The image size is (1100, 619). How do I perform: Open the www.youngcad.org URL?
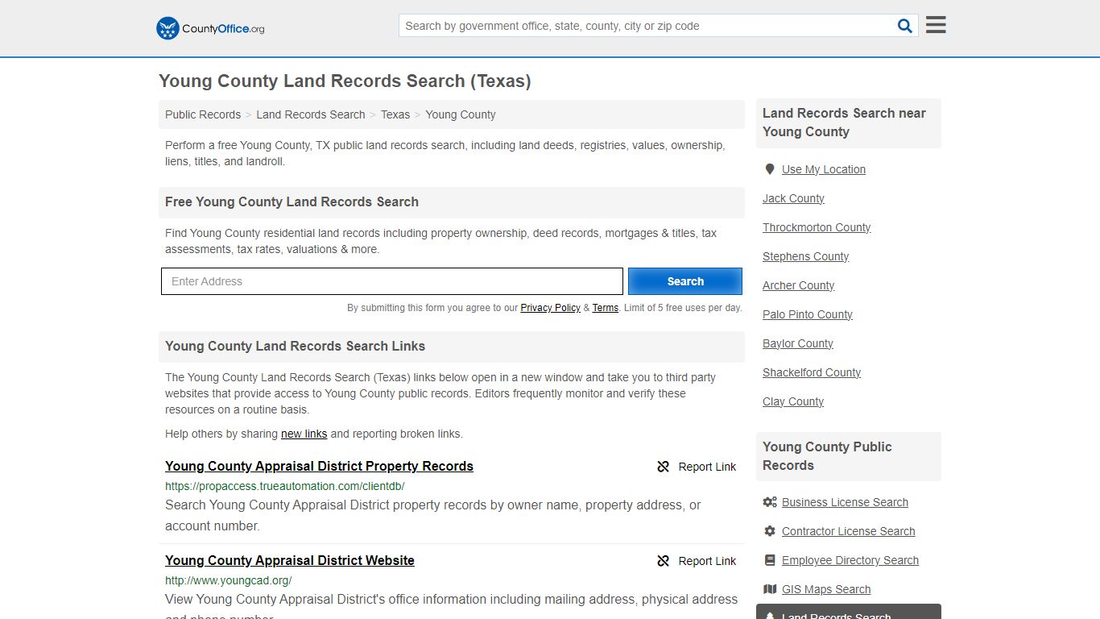[229, 580]
